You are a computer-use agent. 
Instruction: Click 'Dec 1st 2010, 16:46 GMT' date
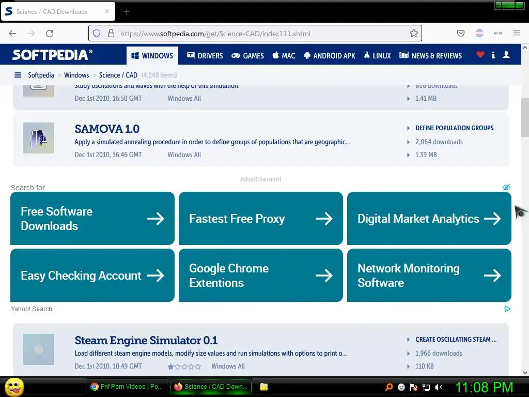(x=108, y=155)
